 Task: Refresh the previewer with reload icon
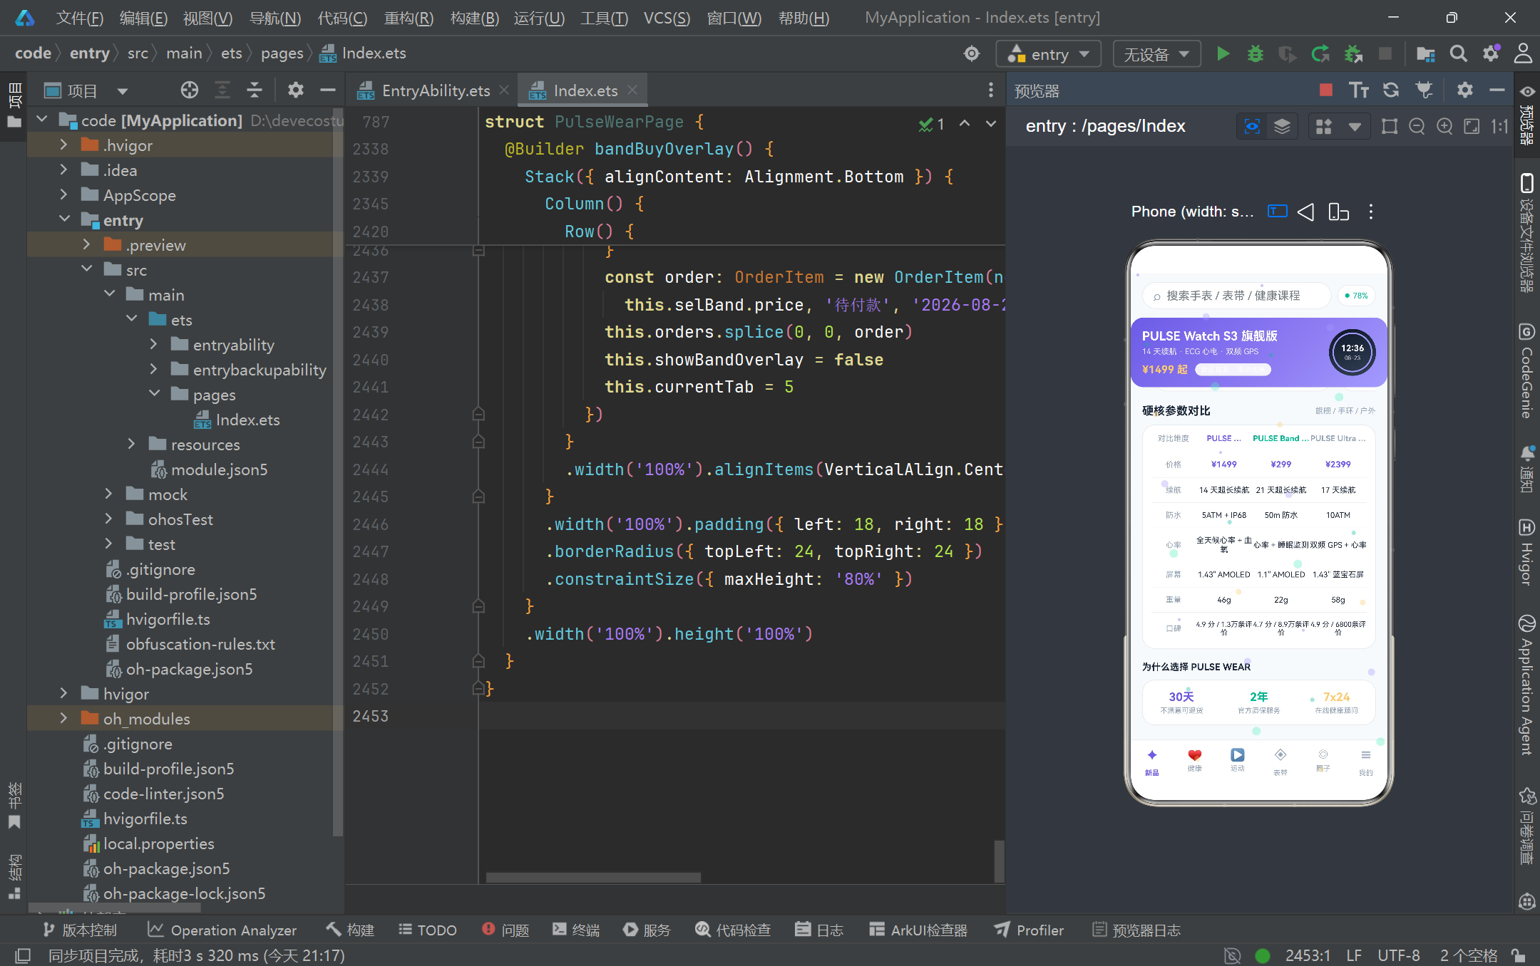click(x=1391, y=90)
